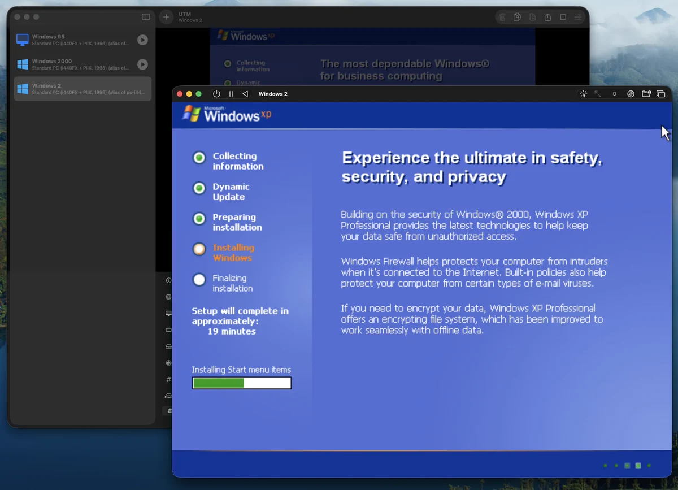This screenshot has height=490, width=678.
Task: Start the Windows 95 virtual machine
Action: (x=142, y=40)
